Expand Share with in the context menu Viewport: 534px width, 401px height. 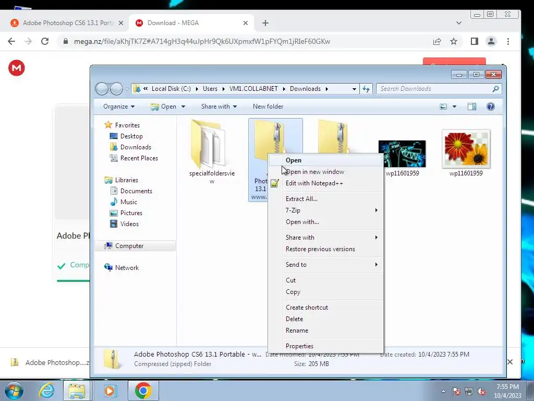[325, 238]
